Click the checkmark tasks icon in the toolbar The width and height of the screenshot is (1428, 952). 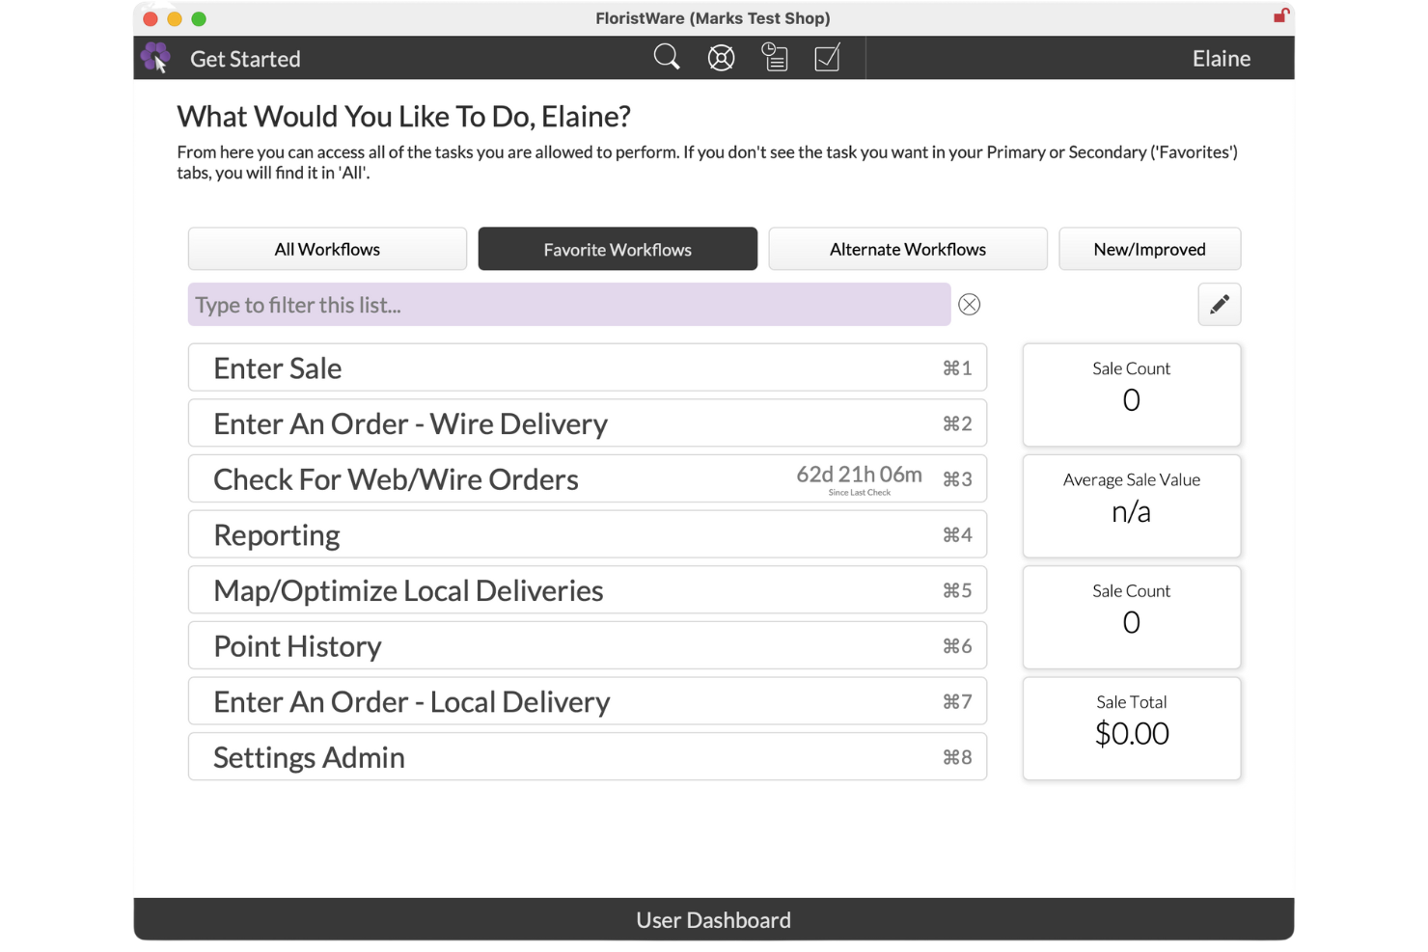tap(827, 58)
